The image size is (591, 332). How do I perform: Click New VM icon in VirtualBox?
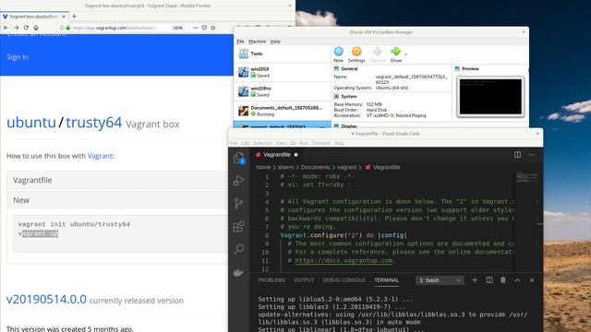click(339, 54)
